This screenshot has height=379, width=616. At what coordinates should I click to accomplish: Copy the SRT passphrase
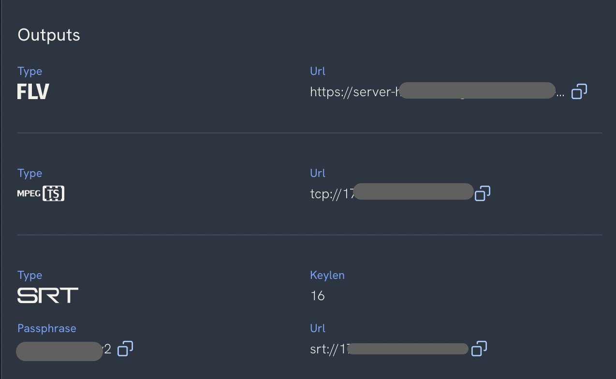tap(125, 349)
